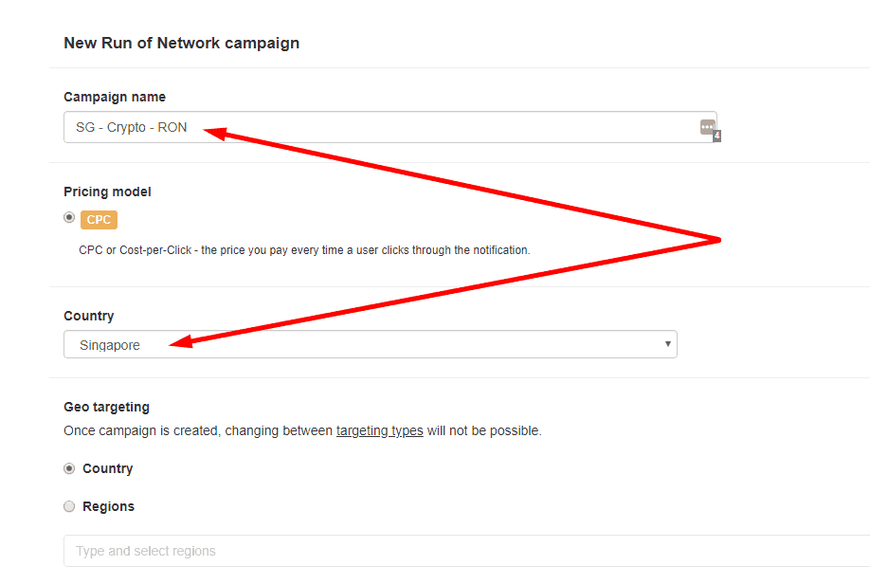The height and width of the screenshot is (584, 870).
Task: Click the New Run of Network campaign heading
Action: (181, 44)
